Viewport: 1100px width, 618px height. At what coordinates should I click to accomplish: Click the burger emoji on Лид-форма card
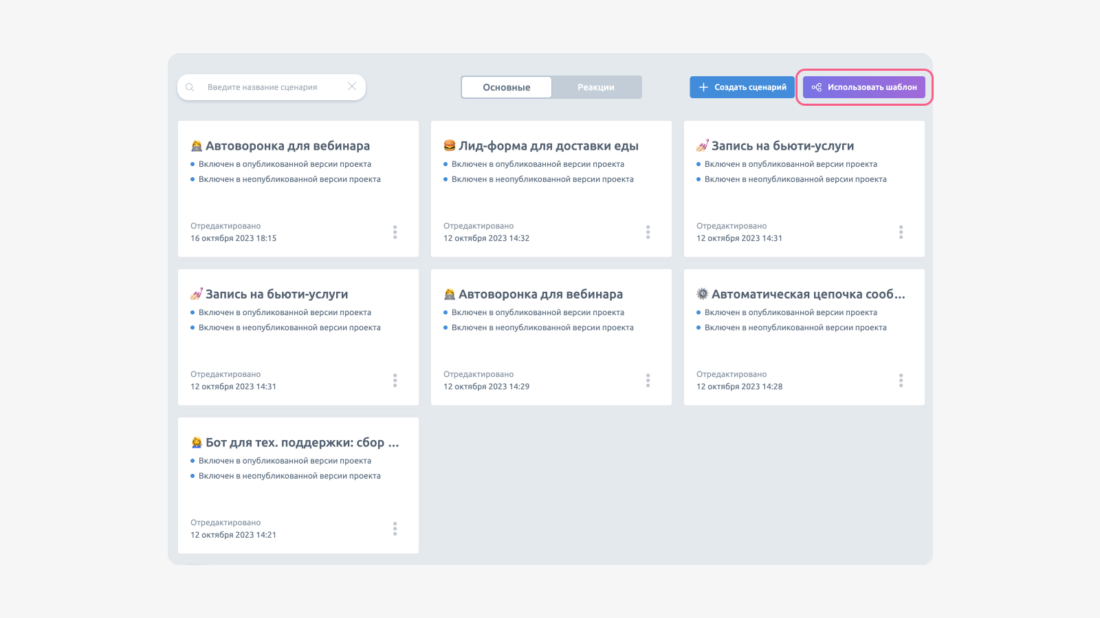[x=450, y=146]
